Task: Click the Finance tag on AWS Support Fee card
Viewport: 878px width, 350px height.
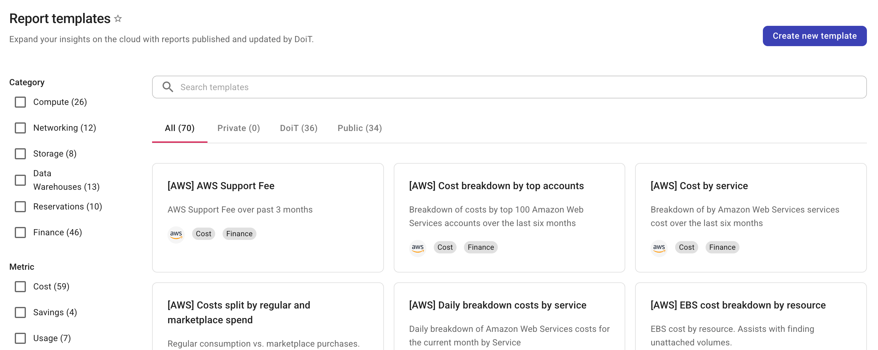Action: [239, 233]
